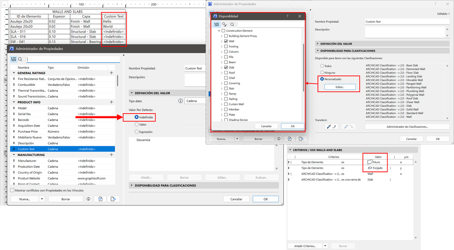Export icon in right Administrador de Propiedades footer

pos(301,139)
